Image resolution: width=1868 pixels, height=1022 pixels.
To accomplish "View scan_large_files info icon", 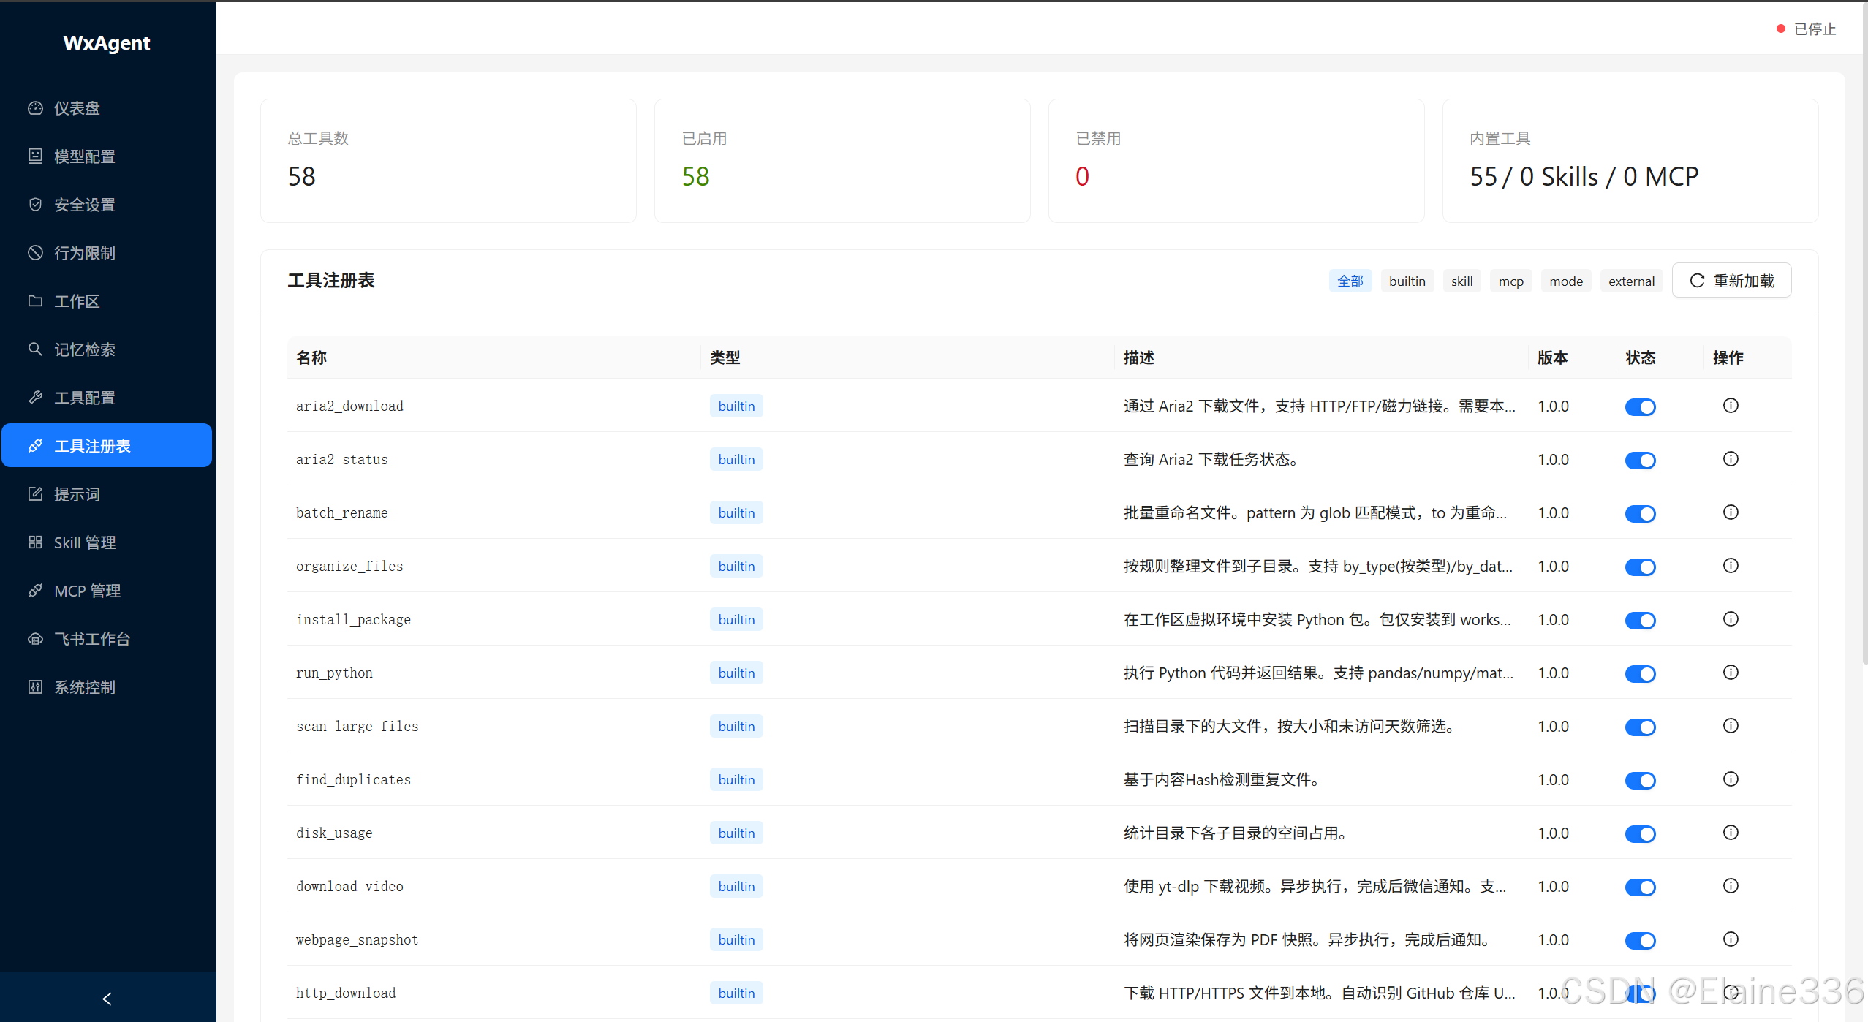I will pos(1731,726).
